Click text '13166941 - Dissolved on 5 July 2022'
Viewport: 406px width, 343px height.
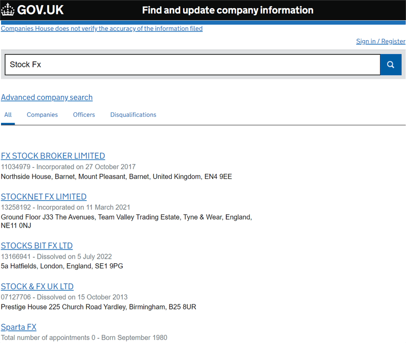click(56, 257)
